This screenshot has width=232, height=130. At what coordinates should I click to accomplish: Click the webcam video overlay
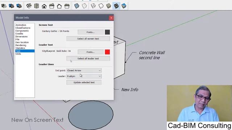pyautogui.click(x=199, y=103)
